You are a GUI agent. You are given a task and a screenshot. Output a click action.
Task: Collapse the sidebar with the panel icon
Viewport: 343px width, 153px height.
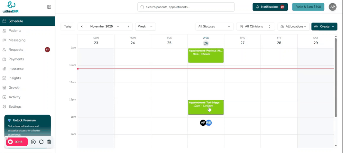[x=49, y=7]
